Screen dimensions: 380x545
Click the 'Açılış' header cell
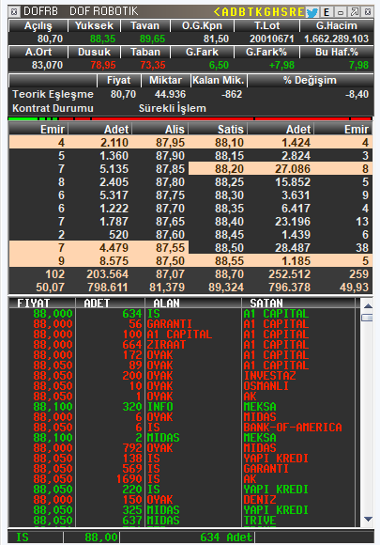pyautogui.click(x=38, y=25)
